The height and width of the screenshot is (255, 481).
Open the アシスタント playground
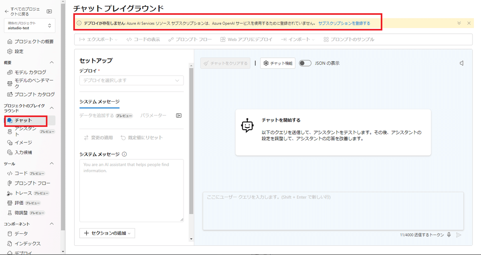coord(31,131)
